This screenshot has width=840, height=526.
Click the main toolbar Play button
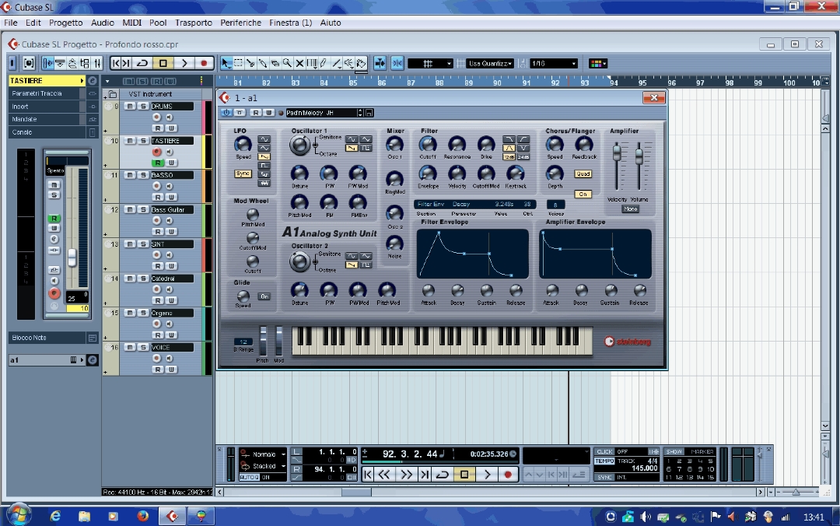(x=184, y=63)
